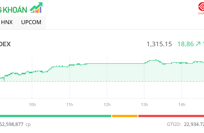Viewport: 204px width, 133px height.
Task: Click the intraday peak after 13h
Action: [x=156, y=60]
